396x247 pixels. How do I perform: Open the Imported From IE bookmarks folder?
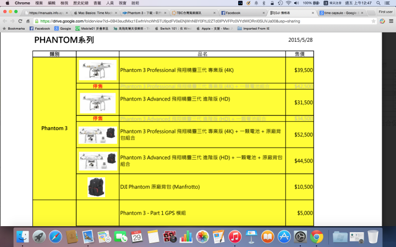[x=254, y=29]
